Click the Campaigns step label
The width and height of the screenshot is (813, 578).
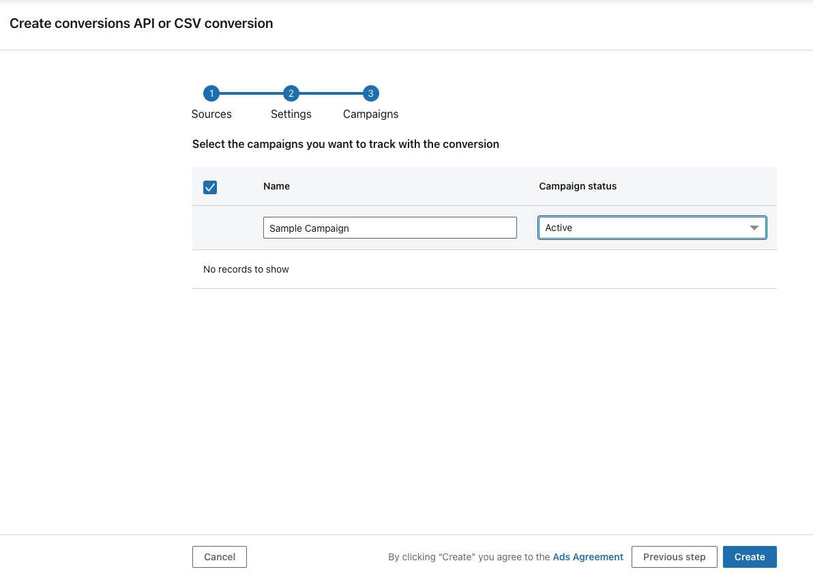pos(371,114)
